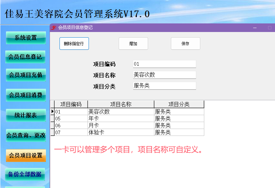Select the row marker for code 07
The height and width of the screenshot is (188, 275).
53,132
